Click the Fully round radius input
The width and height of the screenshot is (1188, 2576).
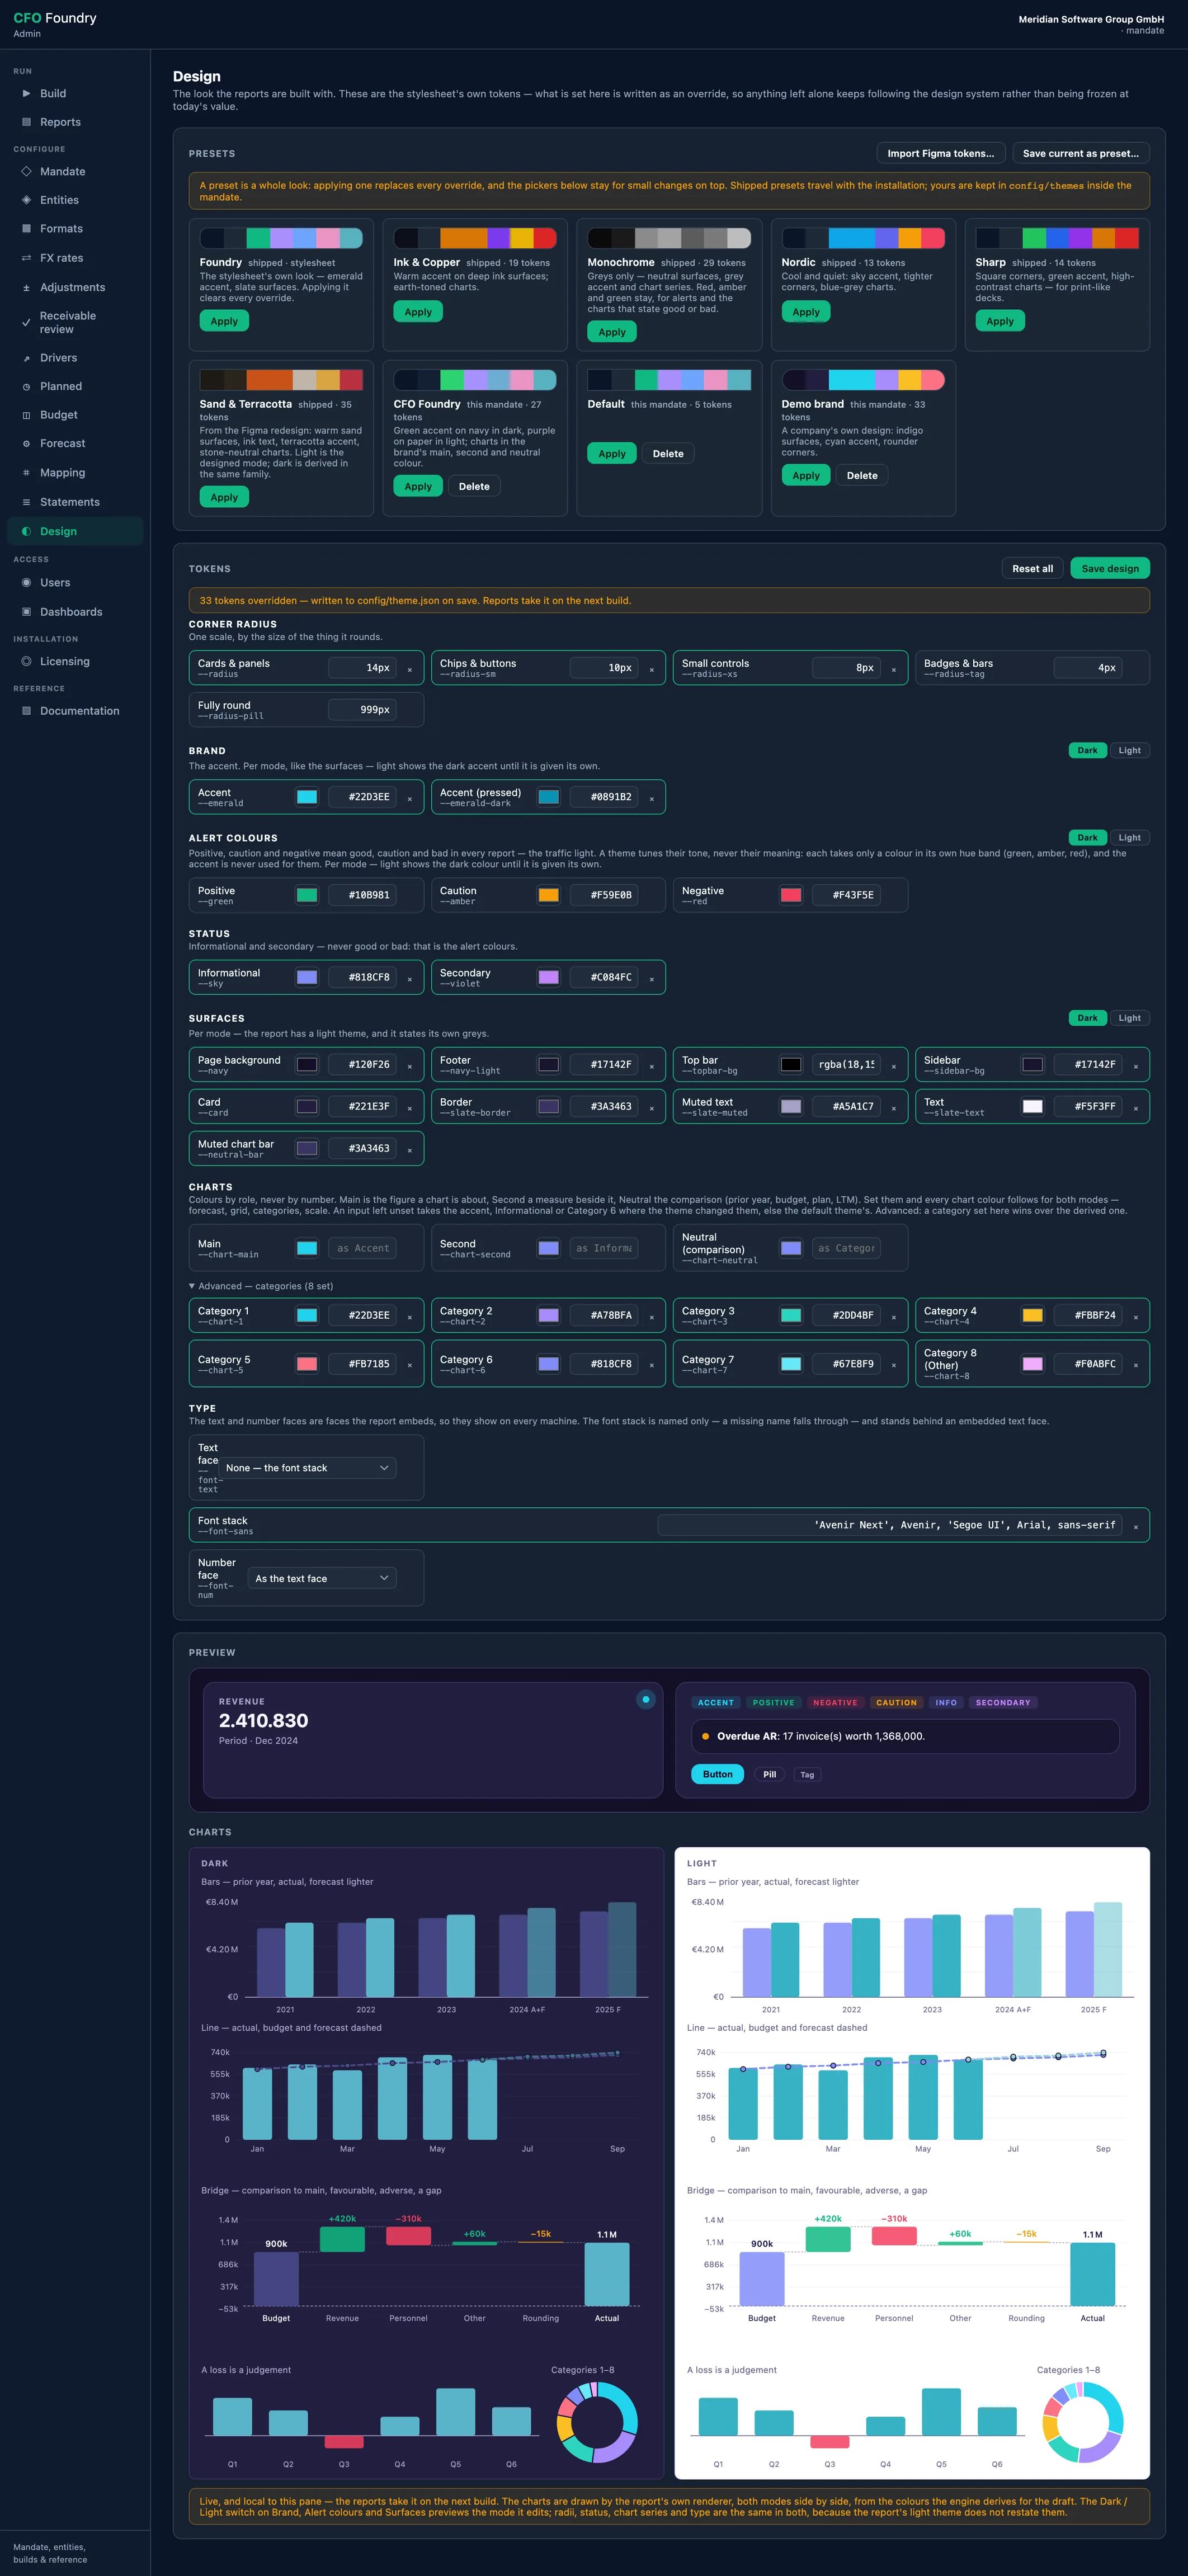click(x=363, y=709)
